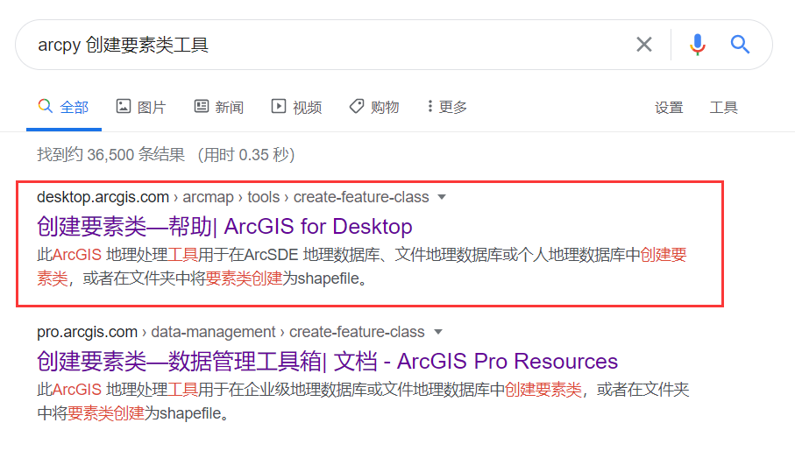This screenshot has height=451, width=795.
Task: Clear the search query with the X icon
Action: (644, 45)
